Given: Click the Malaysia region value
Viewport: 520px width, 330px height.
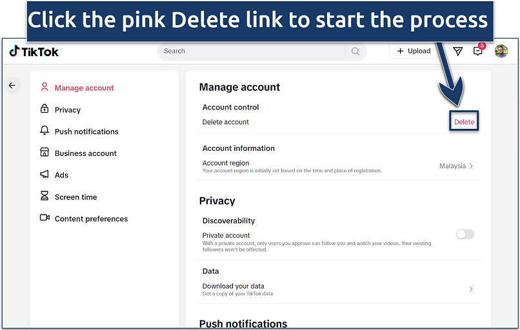Looking at the screenshot, I should 452,166.
